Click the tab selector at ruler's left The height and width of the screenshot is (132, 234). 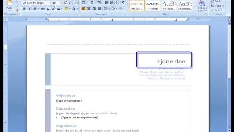5,19
